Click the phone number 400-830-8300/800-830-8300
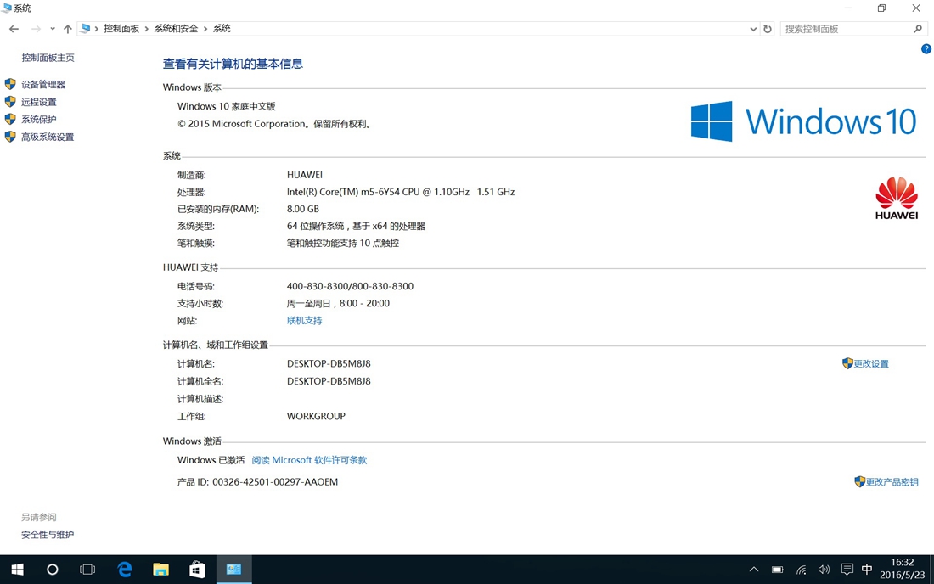934x584 pixels. click(350, 286)
